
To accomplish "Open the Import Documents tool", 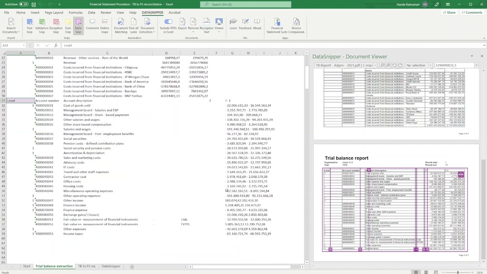I will coord(11,26).
